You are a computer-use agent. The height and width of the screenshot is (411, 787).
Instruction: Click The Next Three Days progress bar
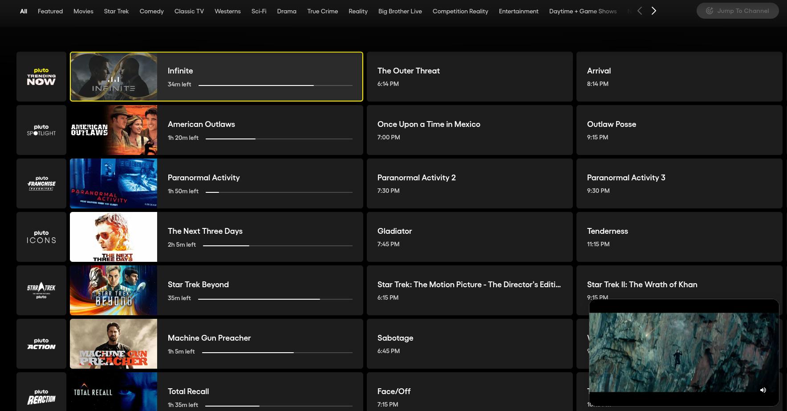[x=278, y=245]
